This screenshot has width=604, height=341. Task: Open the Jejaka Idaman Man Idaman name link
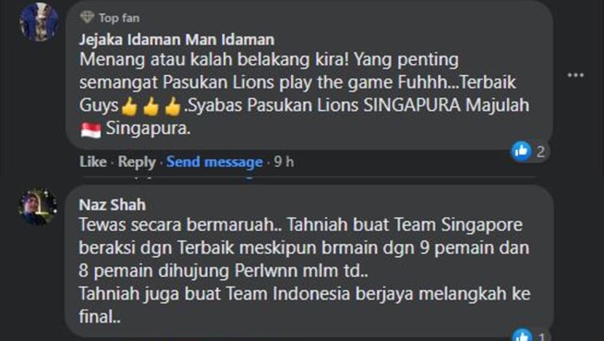click(177, 39)
